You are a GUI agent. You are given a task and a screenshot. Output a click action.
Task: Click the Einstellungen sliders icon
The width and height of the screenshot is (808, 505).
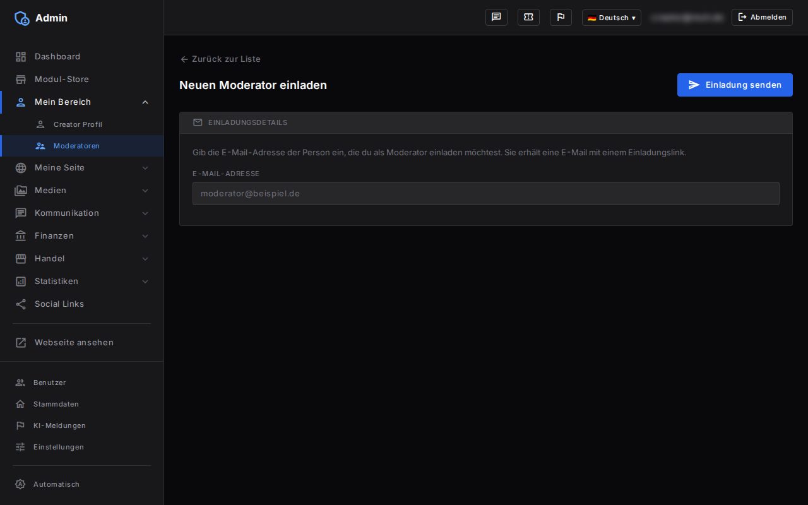pyautogui.click(x=20, y=447)
